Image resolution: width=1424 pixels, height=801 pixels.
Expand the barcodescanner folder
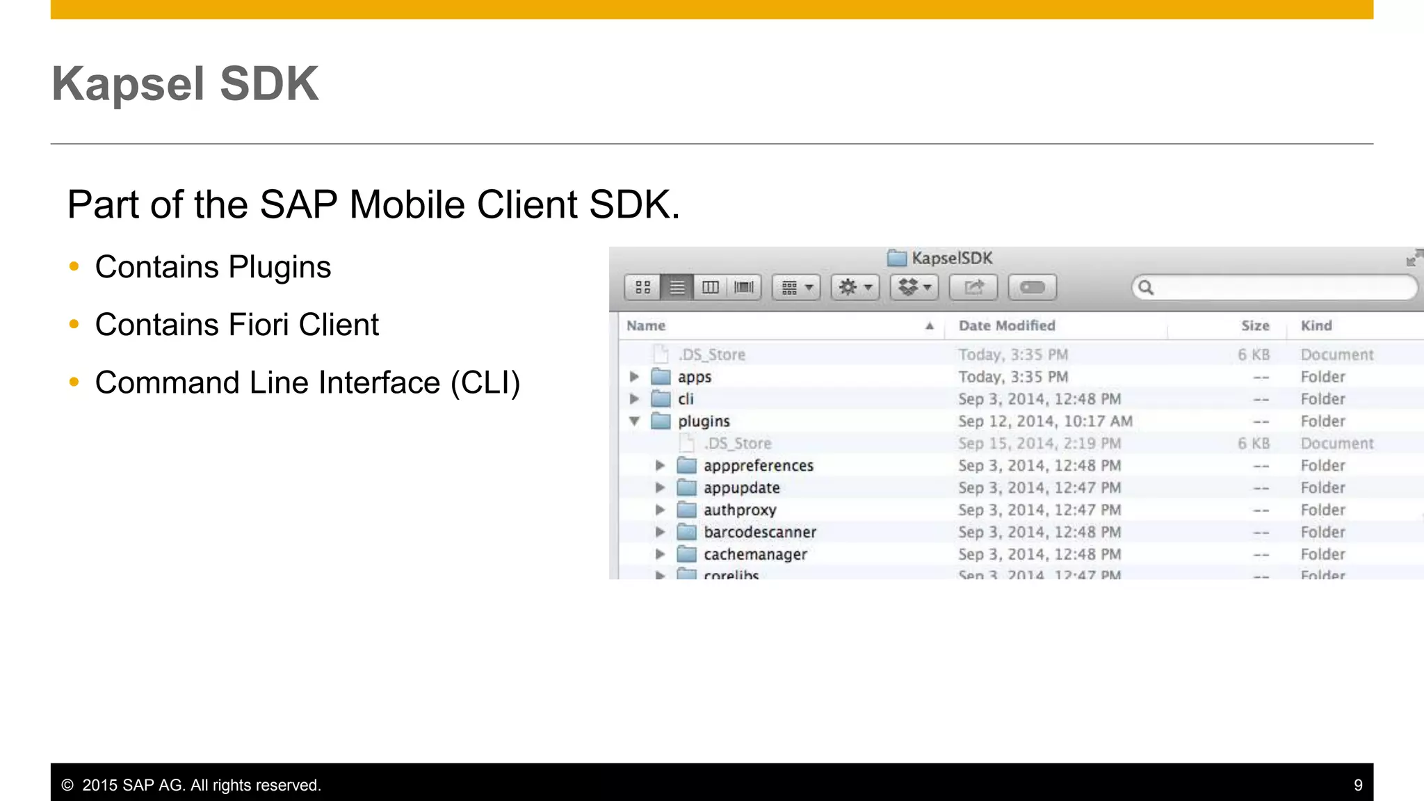(x=660, y=533)
